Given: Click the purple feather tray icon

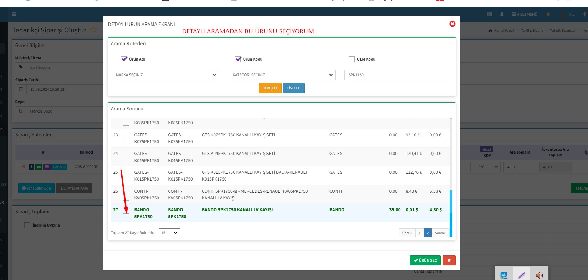Looking at the screenshot, I should [x=521, y=275].
